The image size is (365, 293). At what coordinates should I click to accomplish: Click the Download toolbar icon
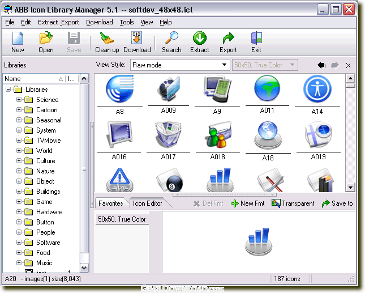coord(137,39)
